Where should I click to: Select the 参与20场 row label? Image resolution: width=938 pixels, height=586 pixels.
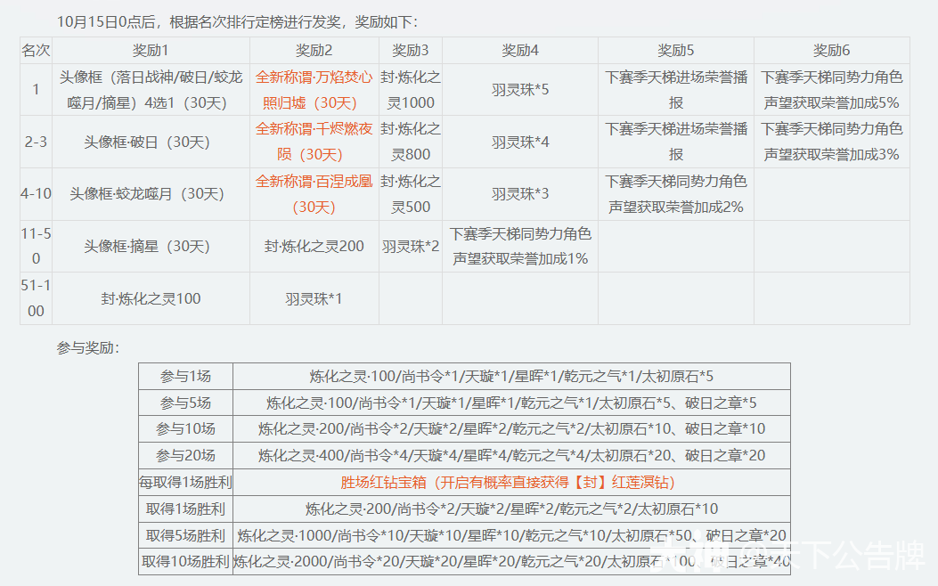185,456
